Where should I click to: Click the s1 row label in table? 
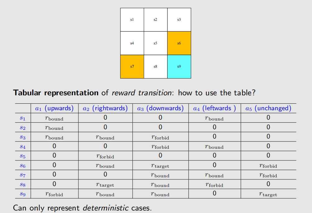pyautogui.click(x=22, y=118)
